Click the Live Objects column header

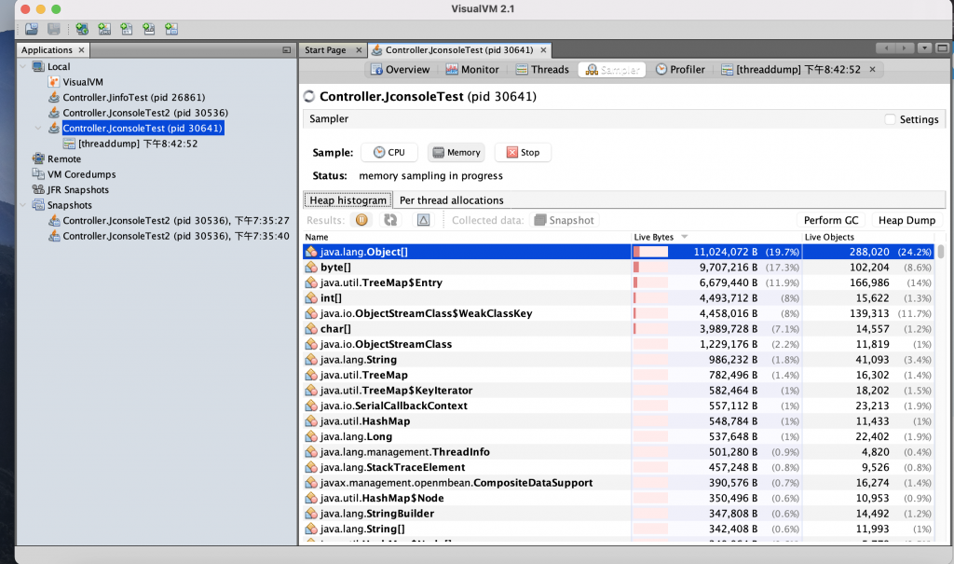coord(870,237)
